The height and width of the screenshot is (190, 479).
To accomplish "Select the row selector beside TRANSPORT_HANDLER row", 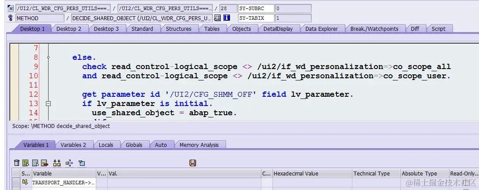I will coord(16,183).
